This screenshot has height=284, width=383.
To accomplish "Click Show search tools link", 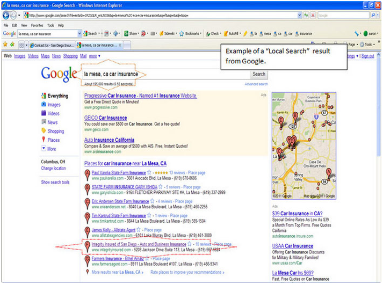I will pyautogui.click(x=55, y=182).
